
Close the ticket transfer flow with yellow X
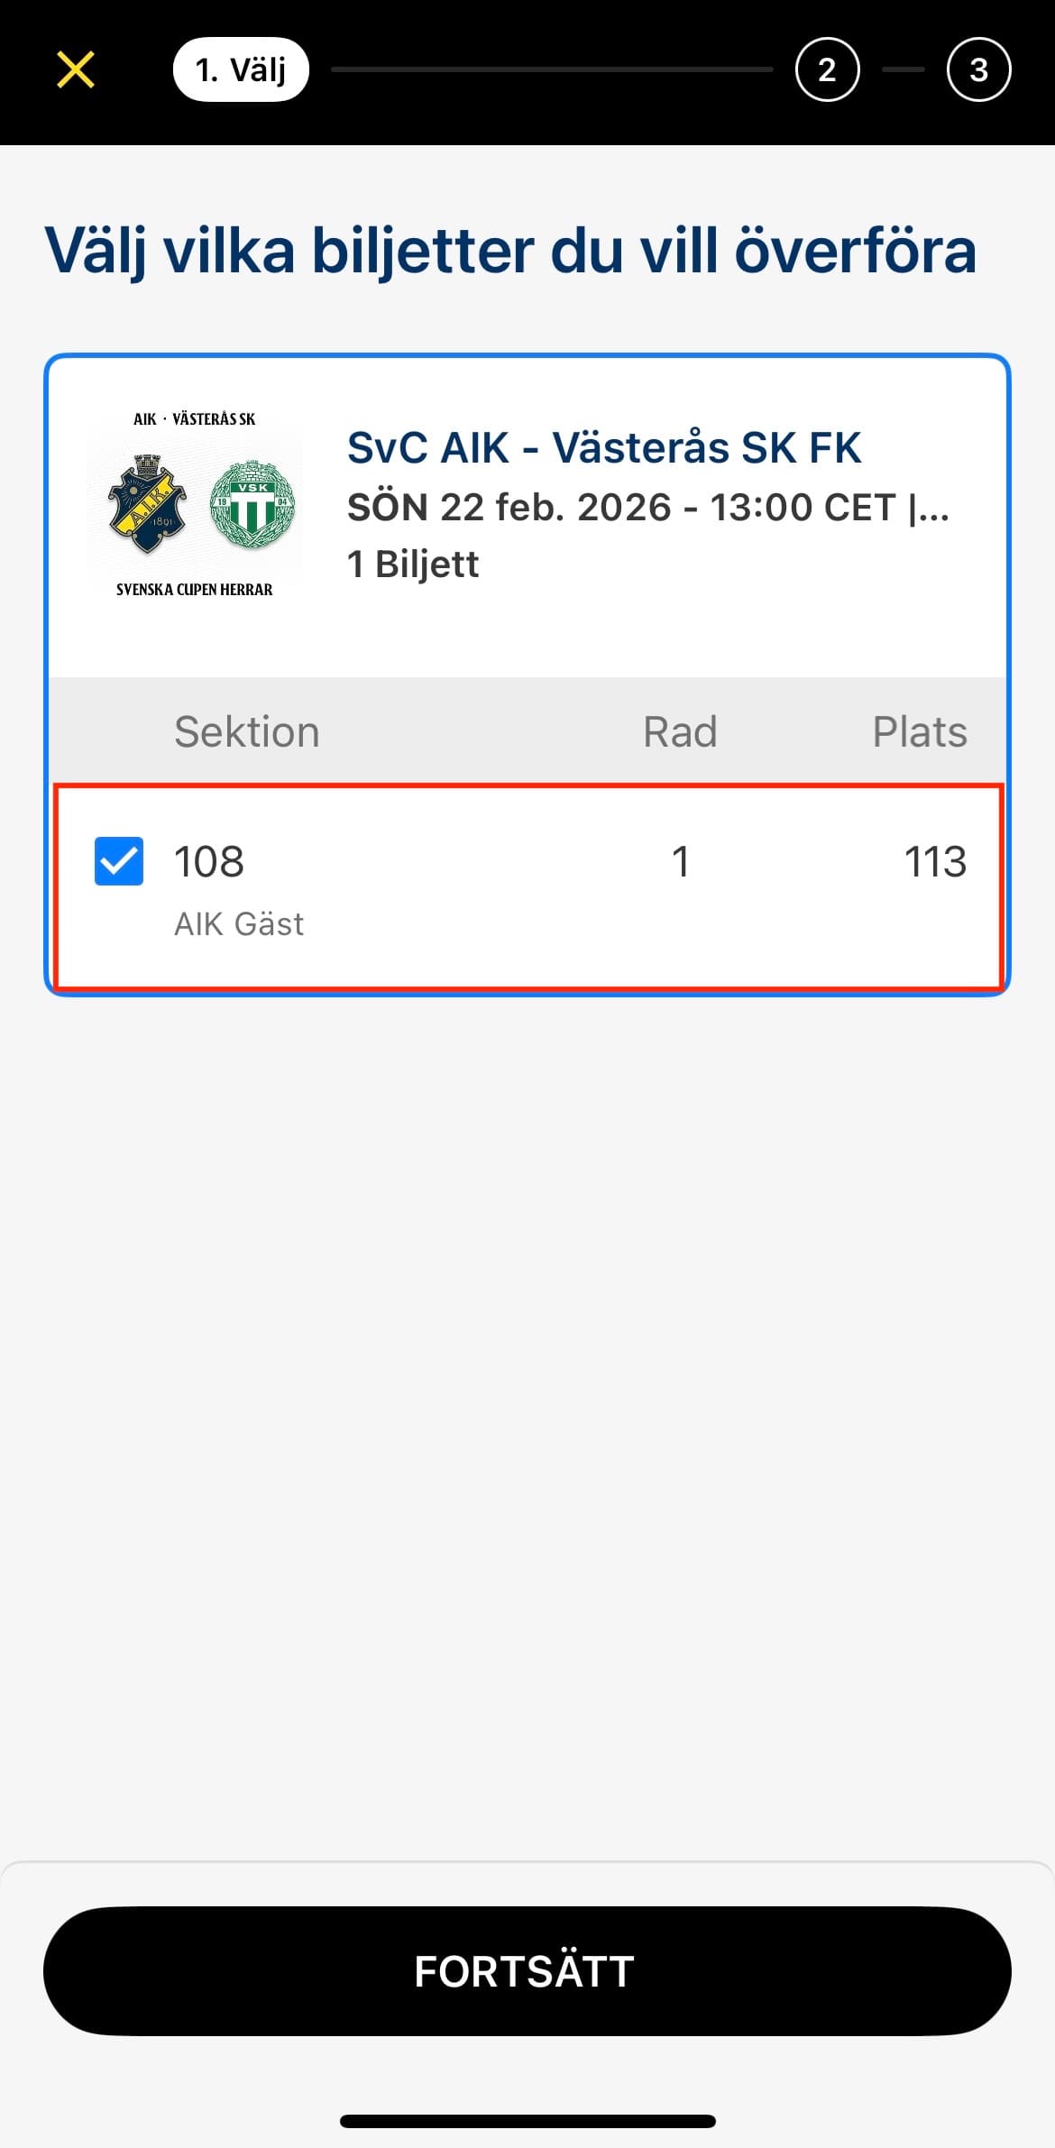point(76,69)
